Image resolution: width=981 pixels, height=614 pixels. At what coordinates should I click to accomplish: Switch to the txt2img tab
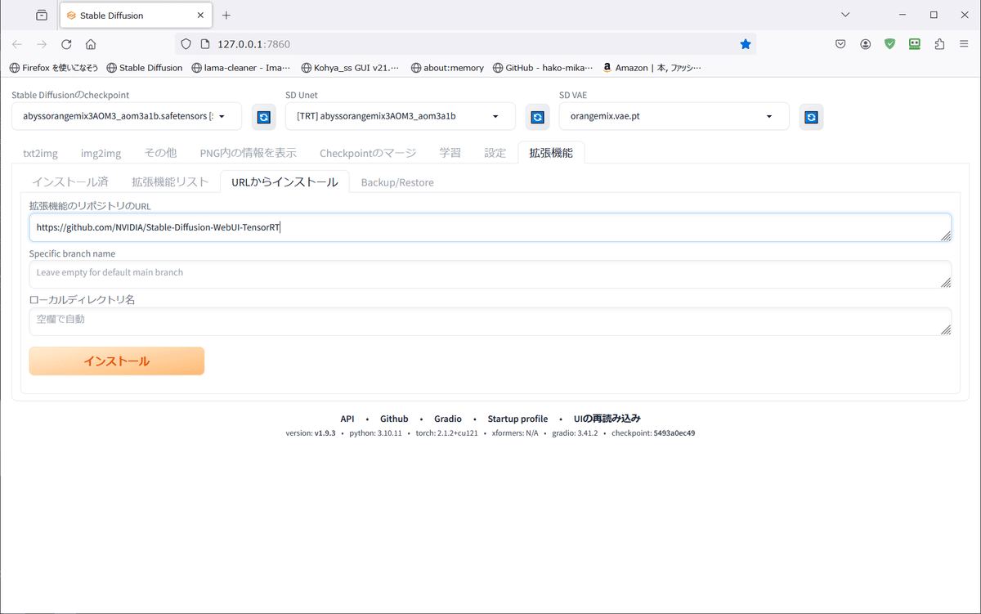(40, 153)
